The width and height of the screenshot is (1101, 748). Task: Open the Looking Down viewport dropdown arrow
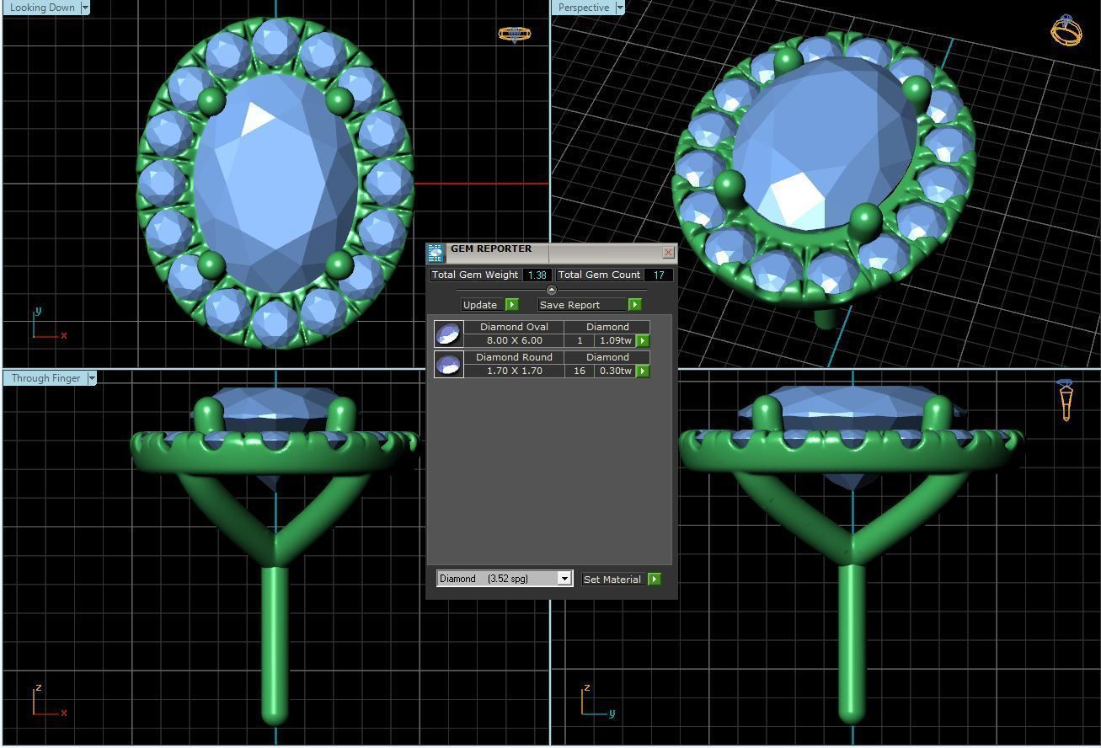(84, 8)
